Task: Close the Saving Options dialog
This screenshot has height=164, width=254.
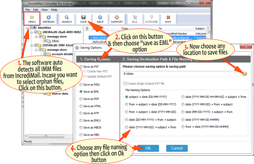Action: point(246,47)
